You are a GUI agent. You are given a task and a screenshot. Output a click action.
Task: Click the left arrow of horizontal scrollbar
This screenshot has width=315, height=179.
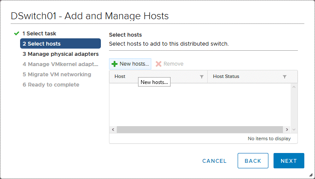[113, 130]
